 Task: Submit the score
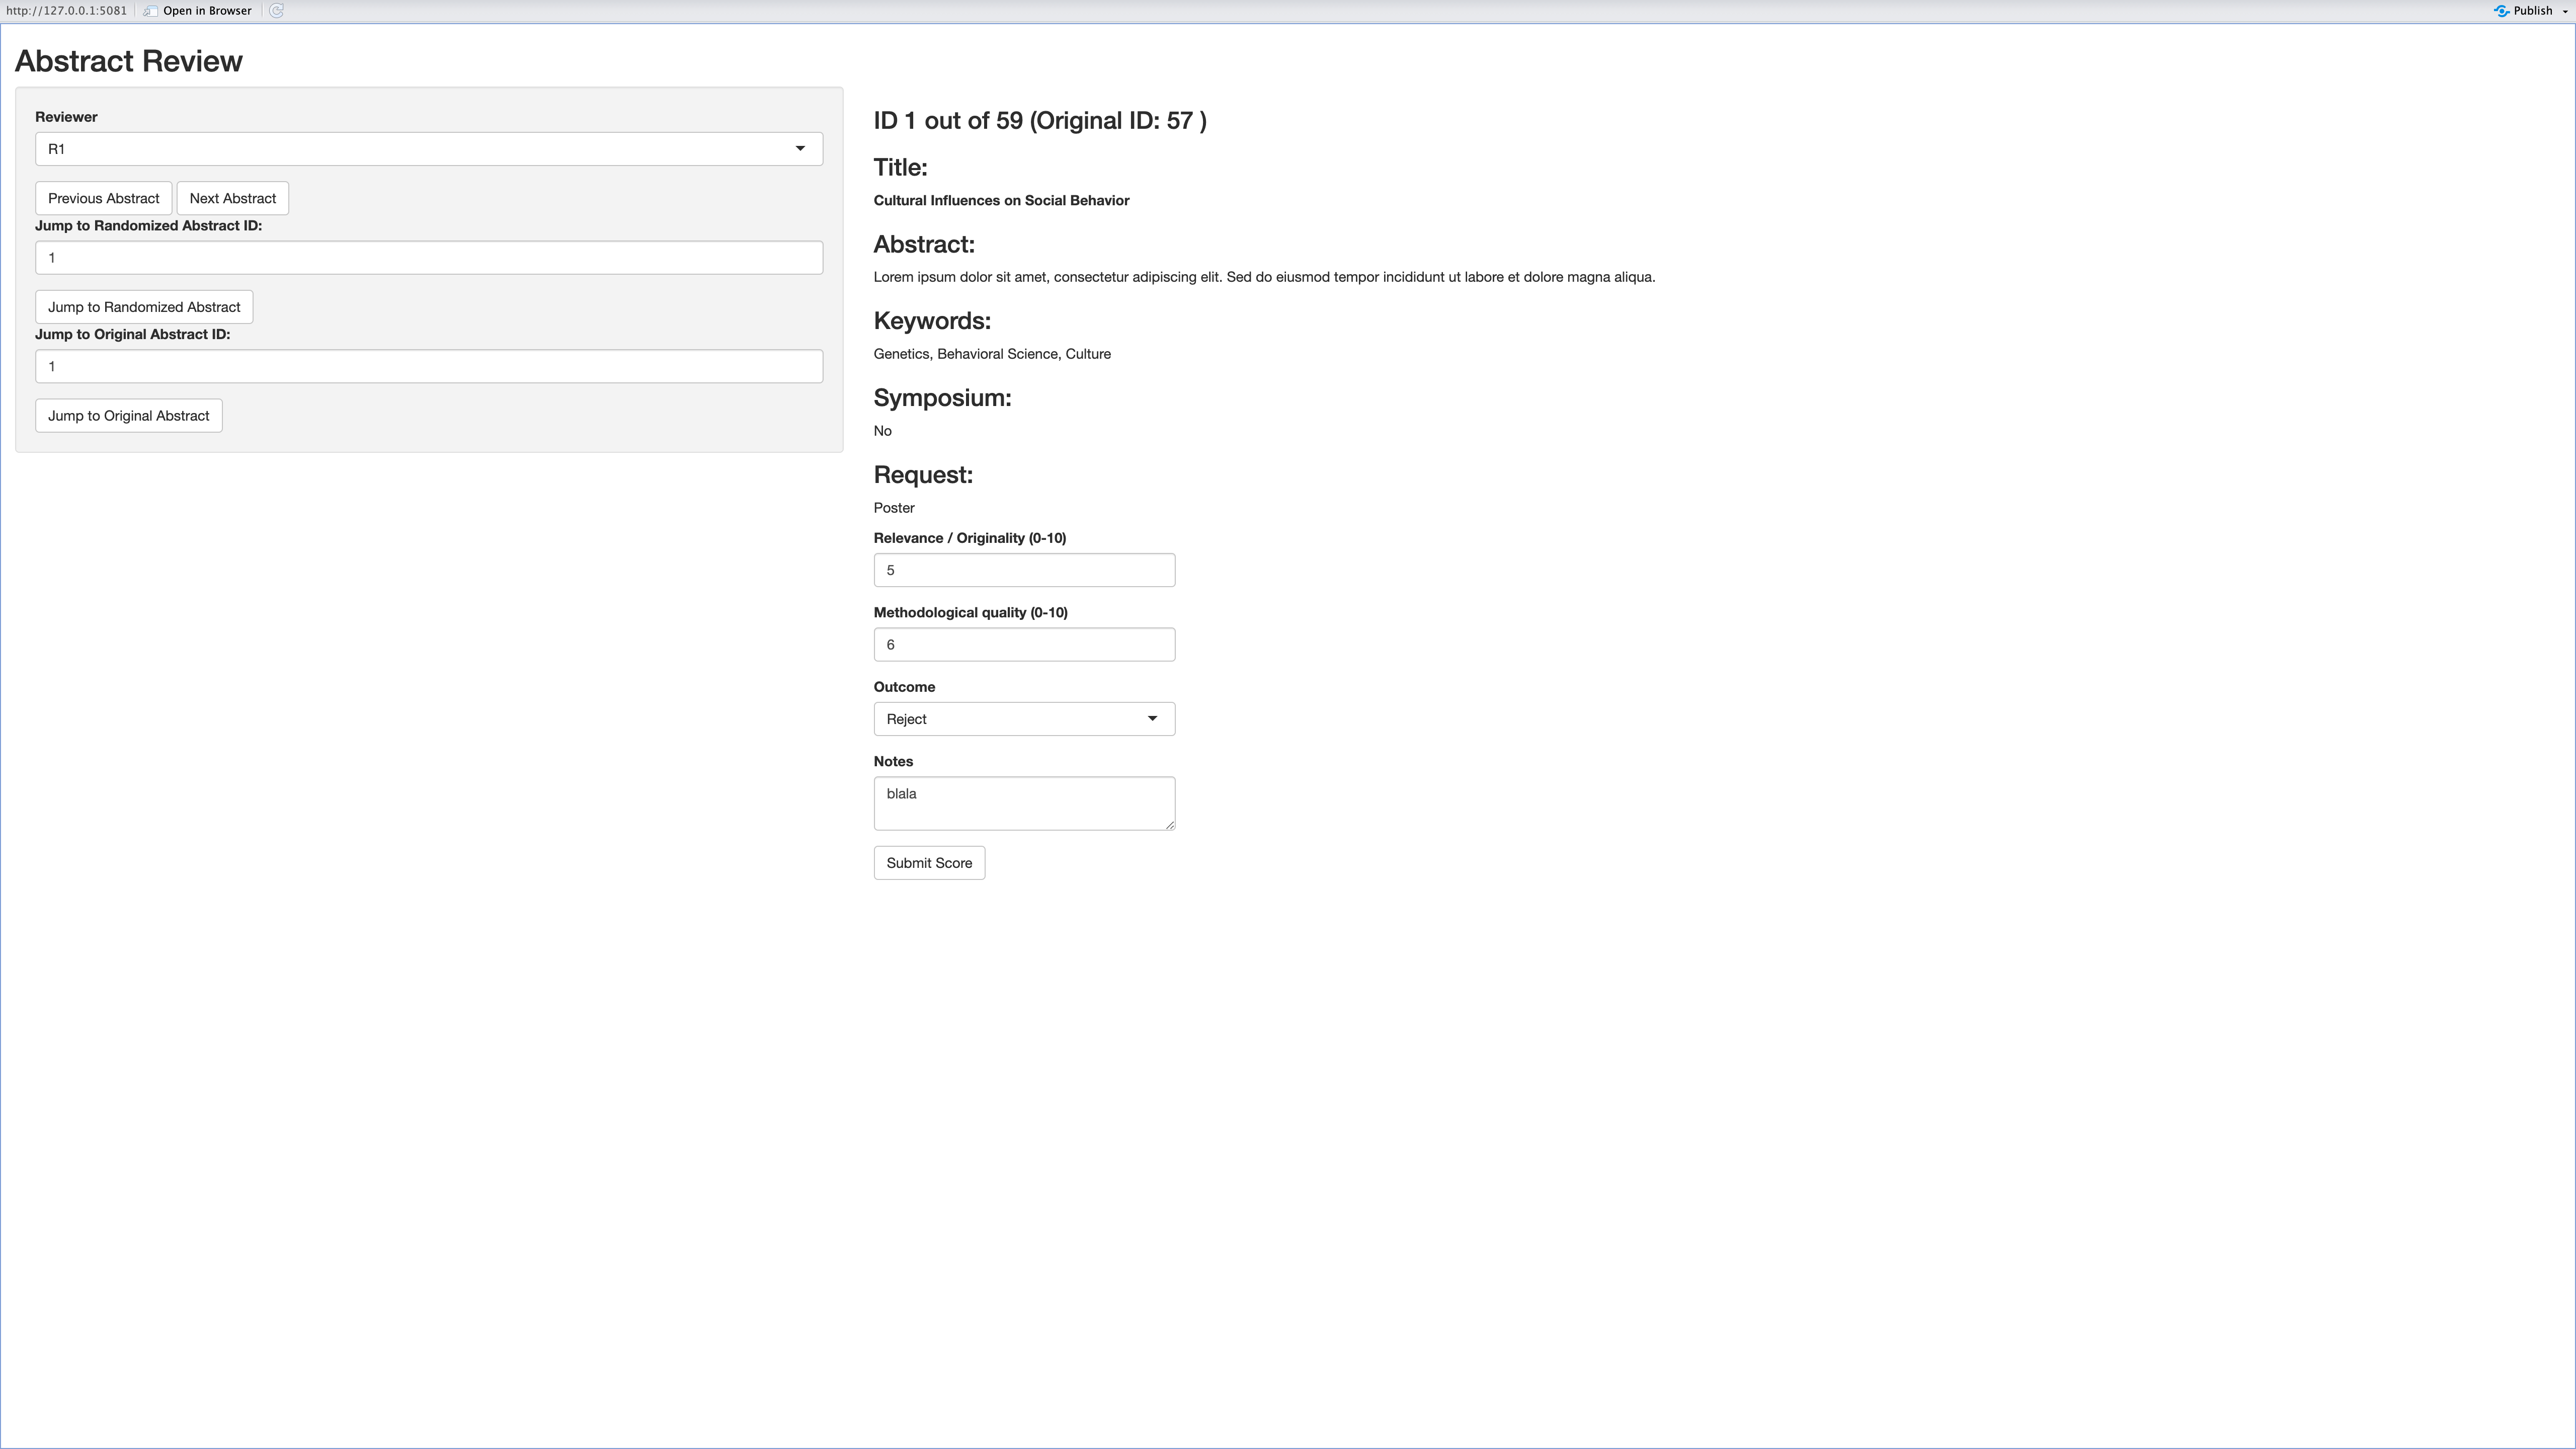[929, 863]
